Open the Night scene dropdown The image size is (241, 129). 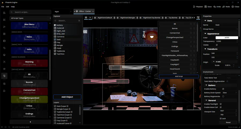click(x=63, y=12)
